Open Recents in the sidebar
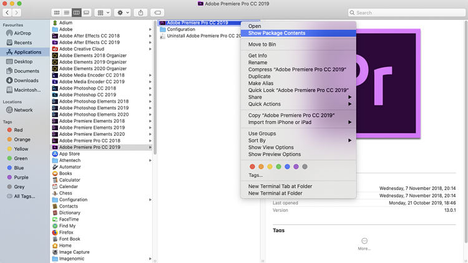Viewport: 468px width, 263px height. (x=22, y=42)
